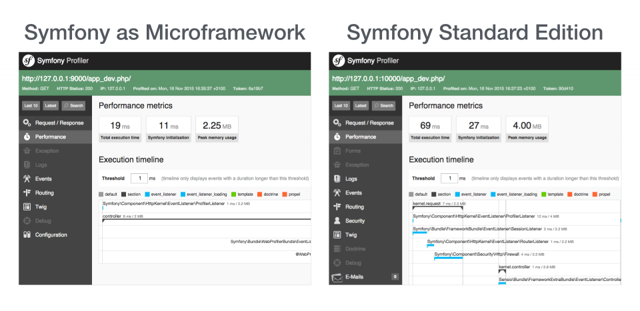Focus the Threshold input field in the Microframework profiler
This screenshot has width=640, height=311.
139,178
